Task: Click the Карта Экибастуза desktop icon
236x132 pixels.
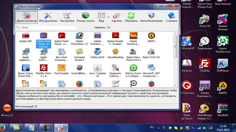Action: 223,44
